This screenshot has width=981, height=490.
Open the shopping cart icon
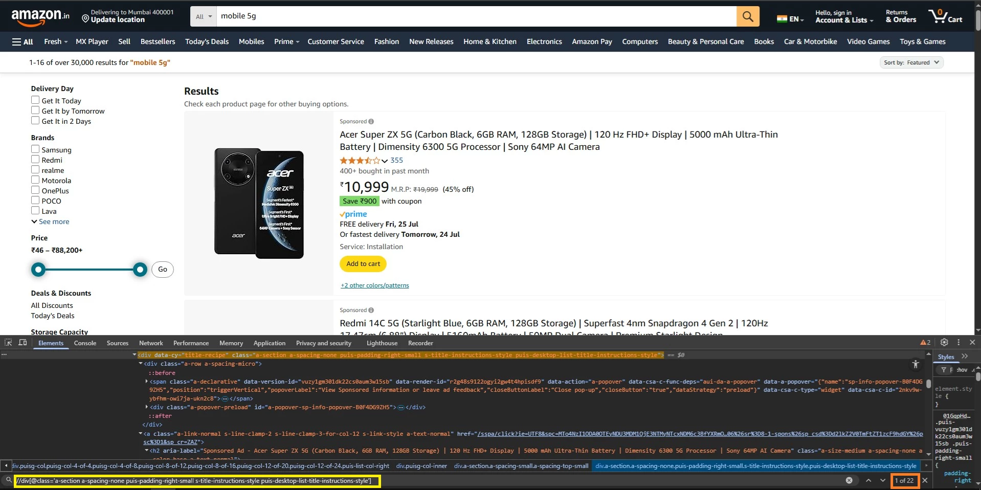[945, 16]
